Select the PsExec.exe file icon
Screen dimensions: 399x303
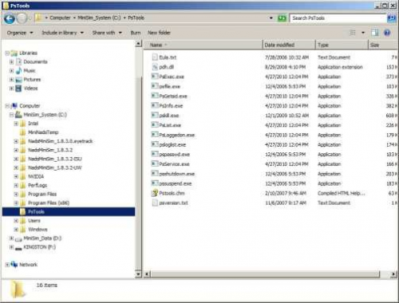coord(155,77)
